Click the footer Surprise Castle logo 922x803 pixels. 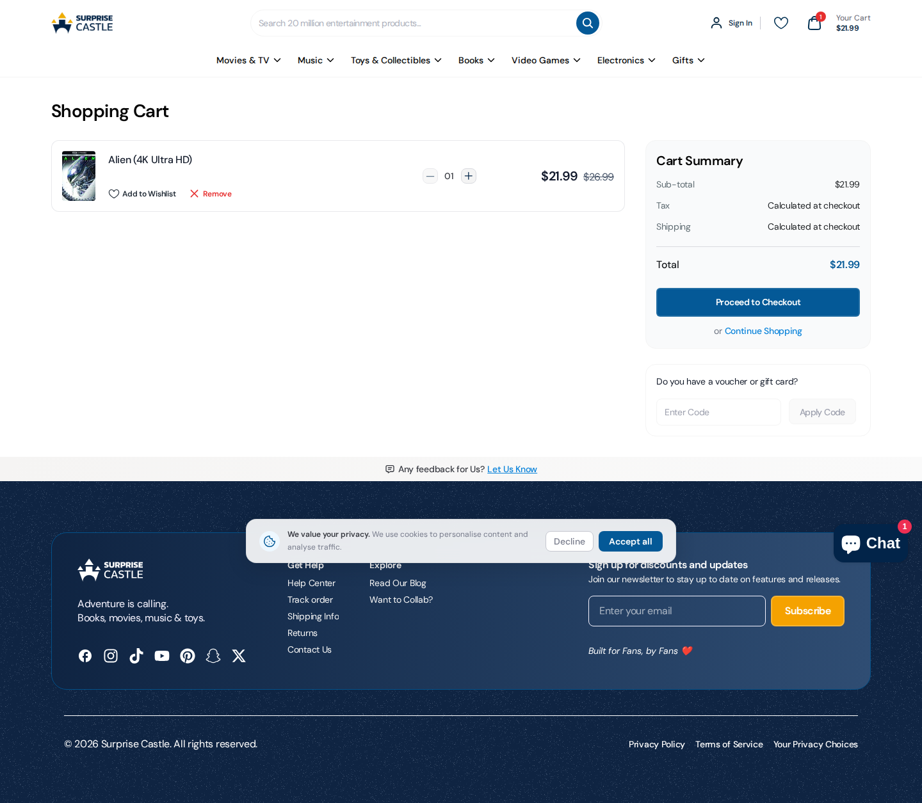110,569
